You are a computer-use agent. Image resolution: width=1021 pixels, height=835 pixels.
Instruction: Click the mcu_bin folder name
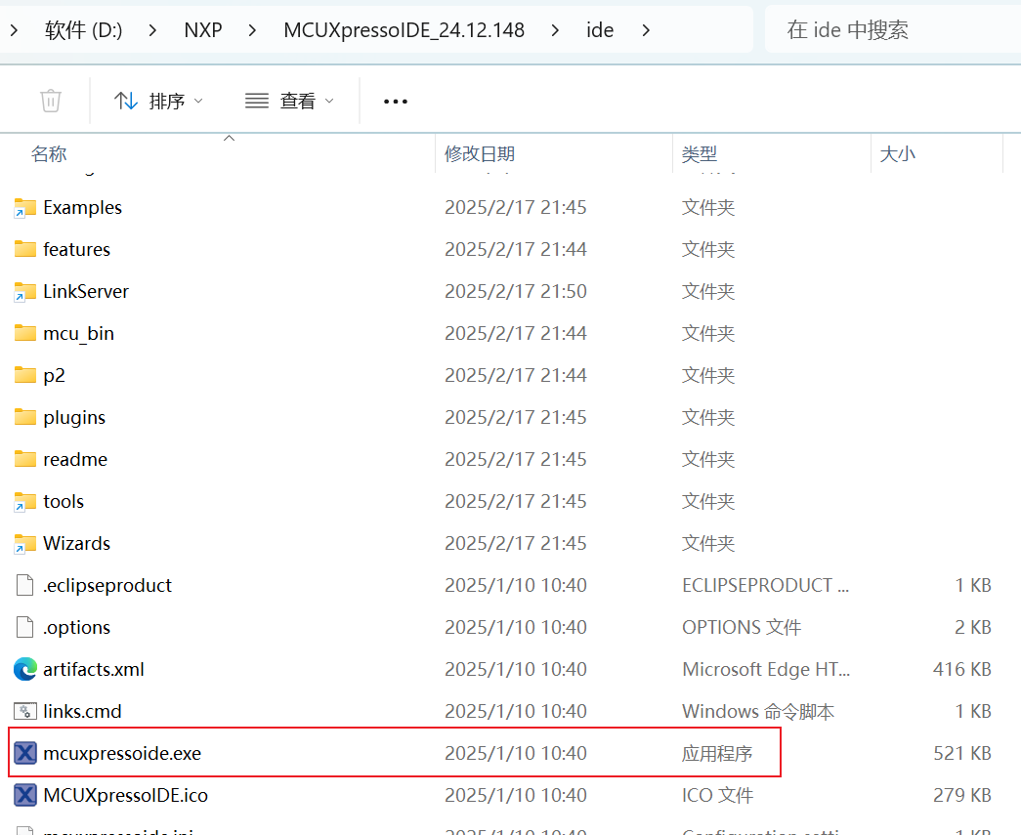pos(79,334)
